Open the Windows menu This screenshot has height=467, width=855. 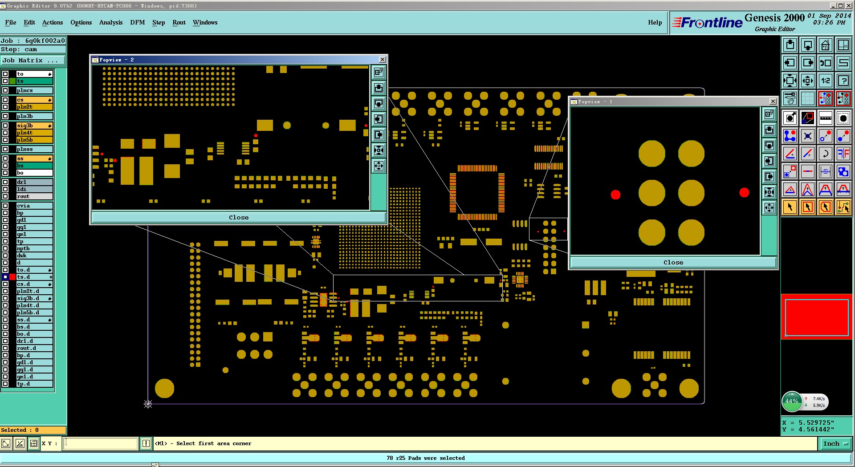[205, 22]
